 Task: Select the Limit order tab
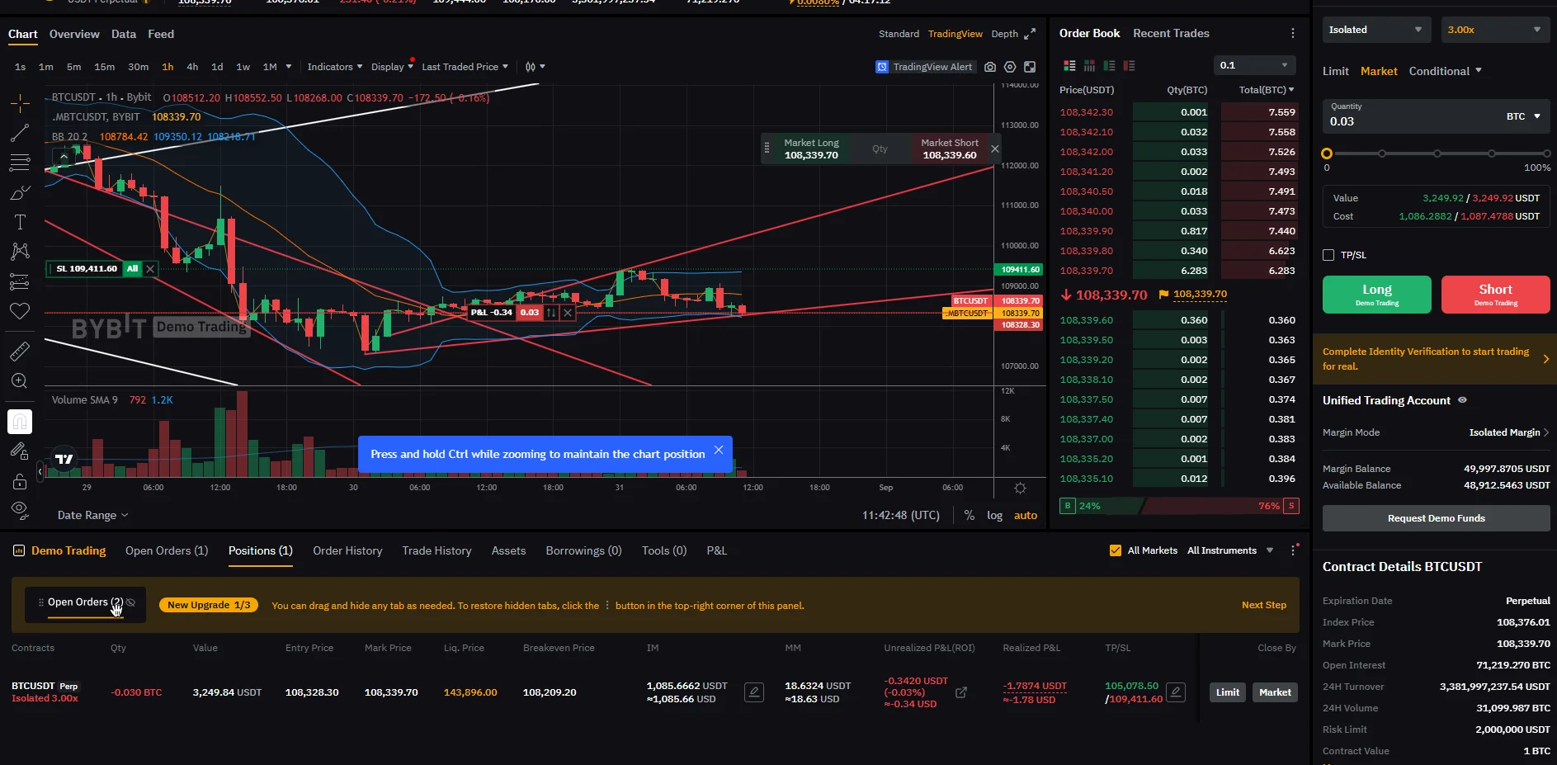(1336, 71)
